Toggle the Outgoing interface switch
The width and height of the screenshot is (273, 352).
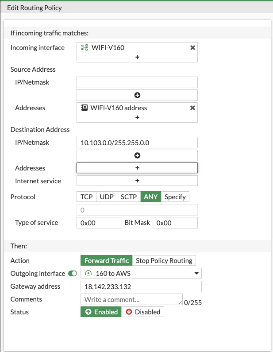click(73, 274)
